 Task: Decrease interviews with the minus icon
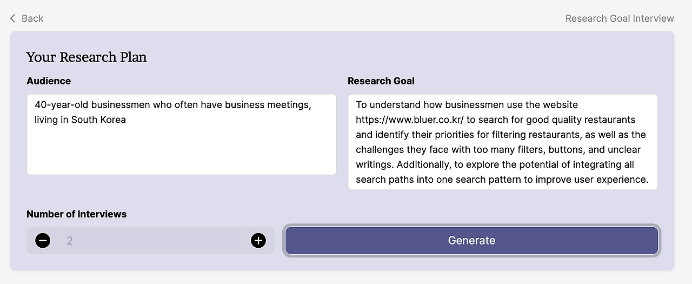[x=43, y=241]
